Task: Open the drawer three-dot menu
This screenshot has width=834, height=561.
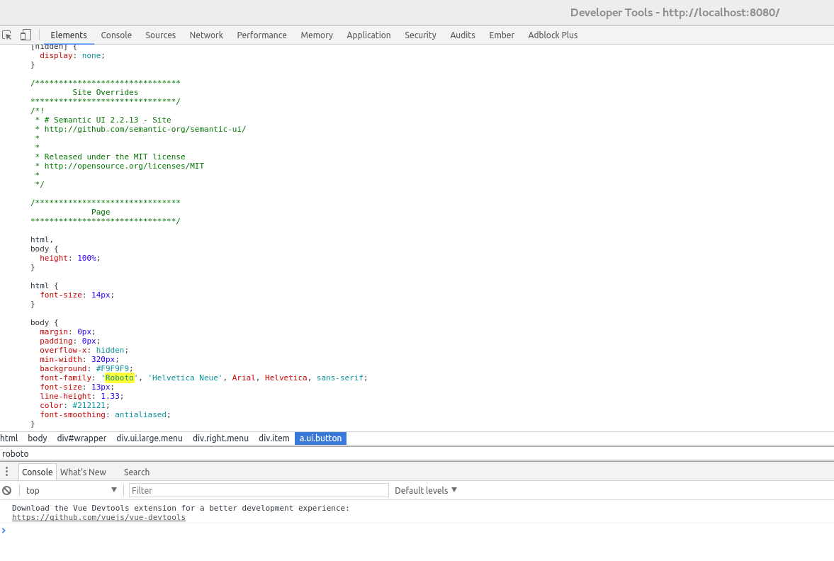Action: [6, 472]
